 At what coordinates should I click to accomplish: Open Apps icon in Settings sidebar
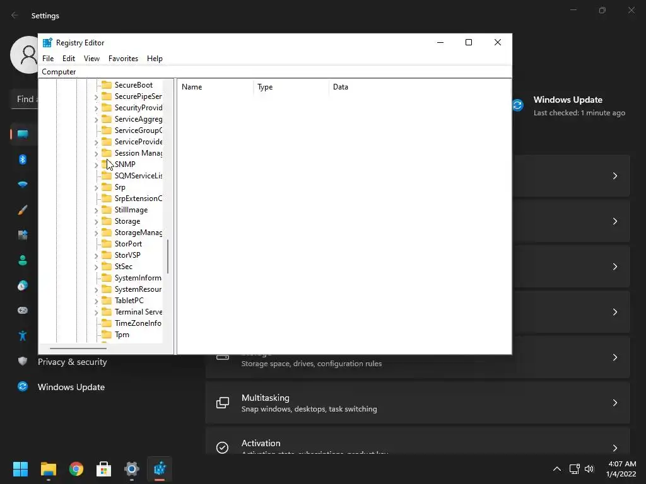pos(23,235)
